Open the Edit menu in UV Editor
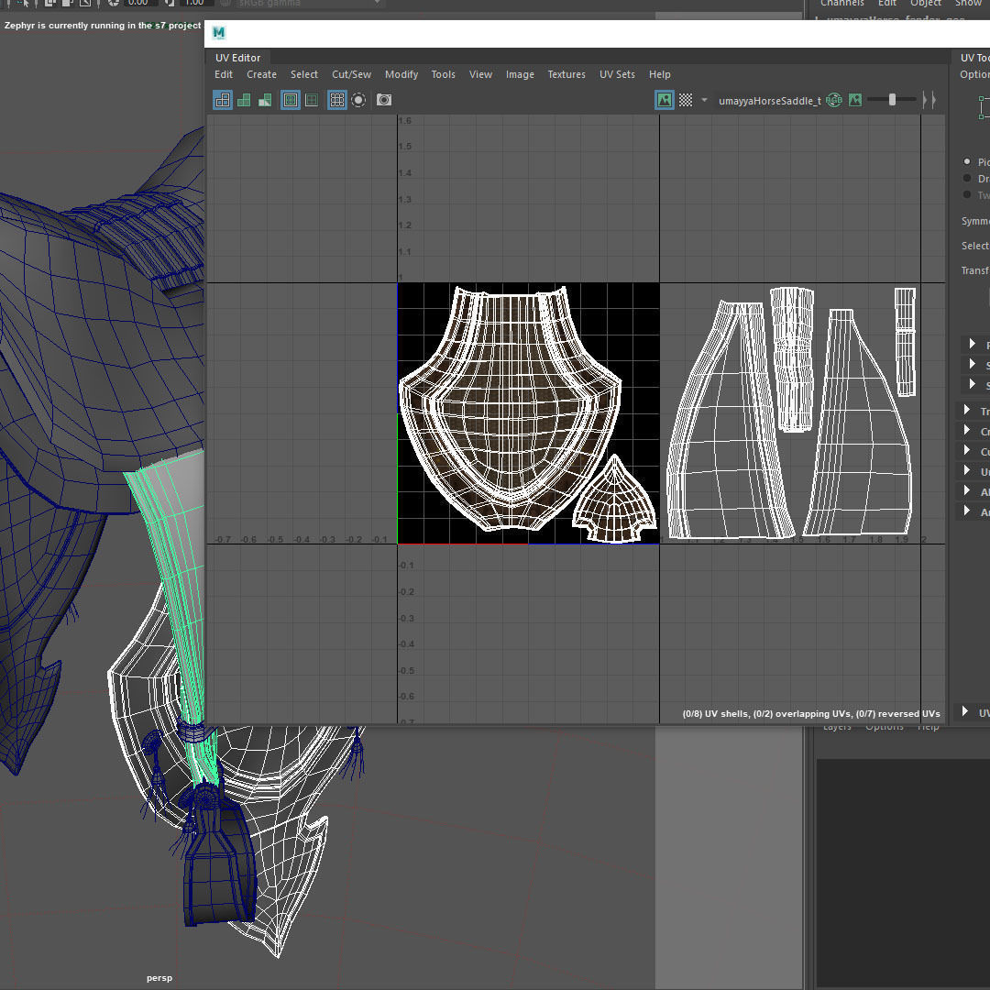This screenshot has width=990, height=990. 224,74
